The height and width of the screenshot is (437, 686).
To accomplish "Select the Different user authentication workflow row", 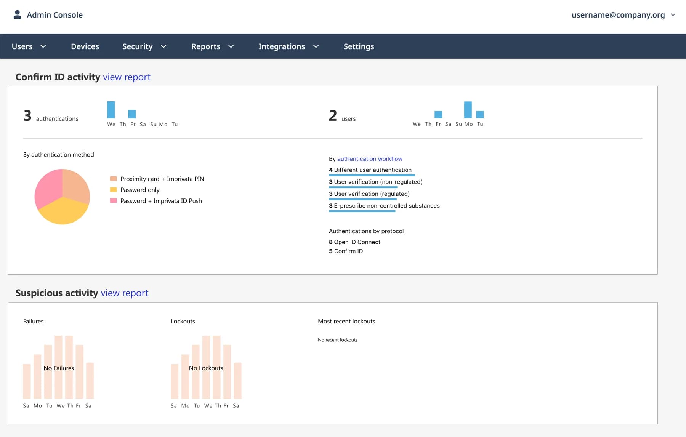I will point(372,171).
